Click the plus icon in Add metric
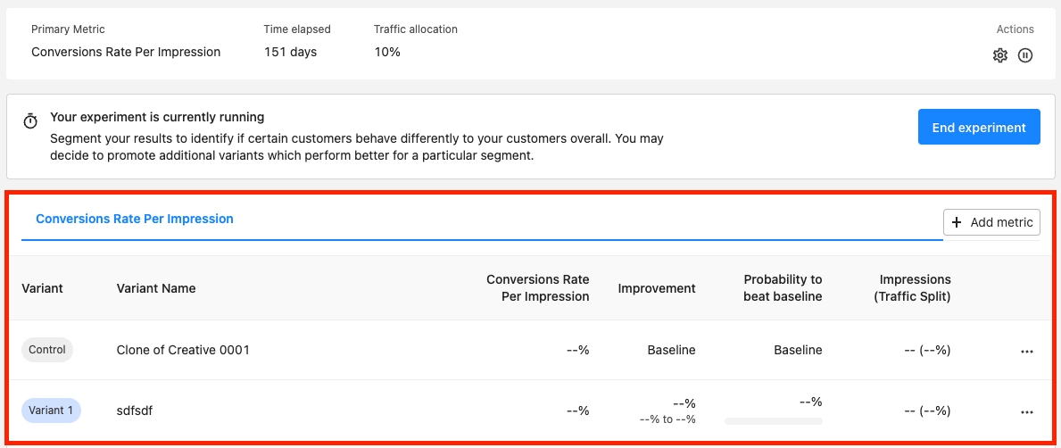1061x448 pixels. click(957, 222)
